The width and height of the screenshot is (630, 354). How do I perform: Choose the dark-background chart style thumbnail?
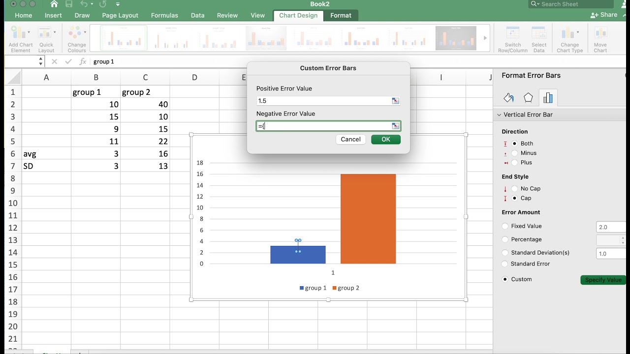[x=456, y=38]
